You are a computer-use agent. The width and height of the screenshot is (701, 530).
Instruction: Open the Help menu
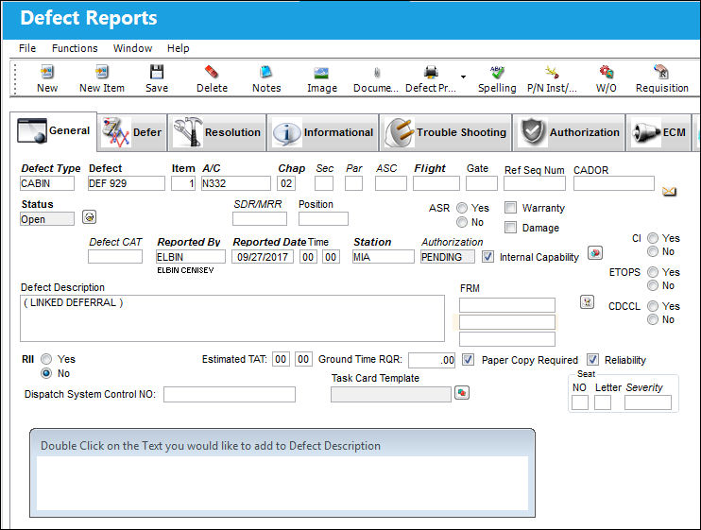(178, 48)
